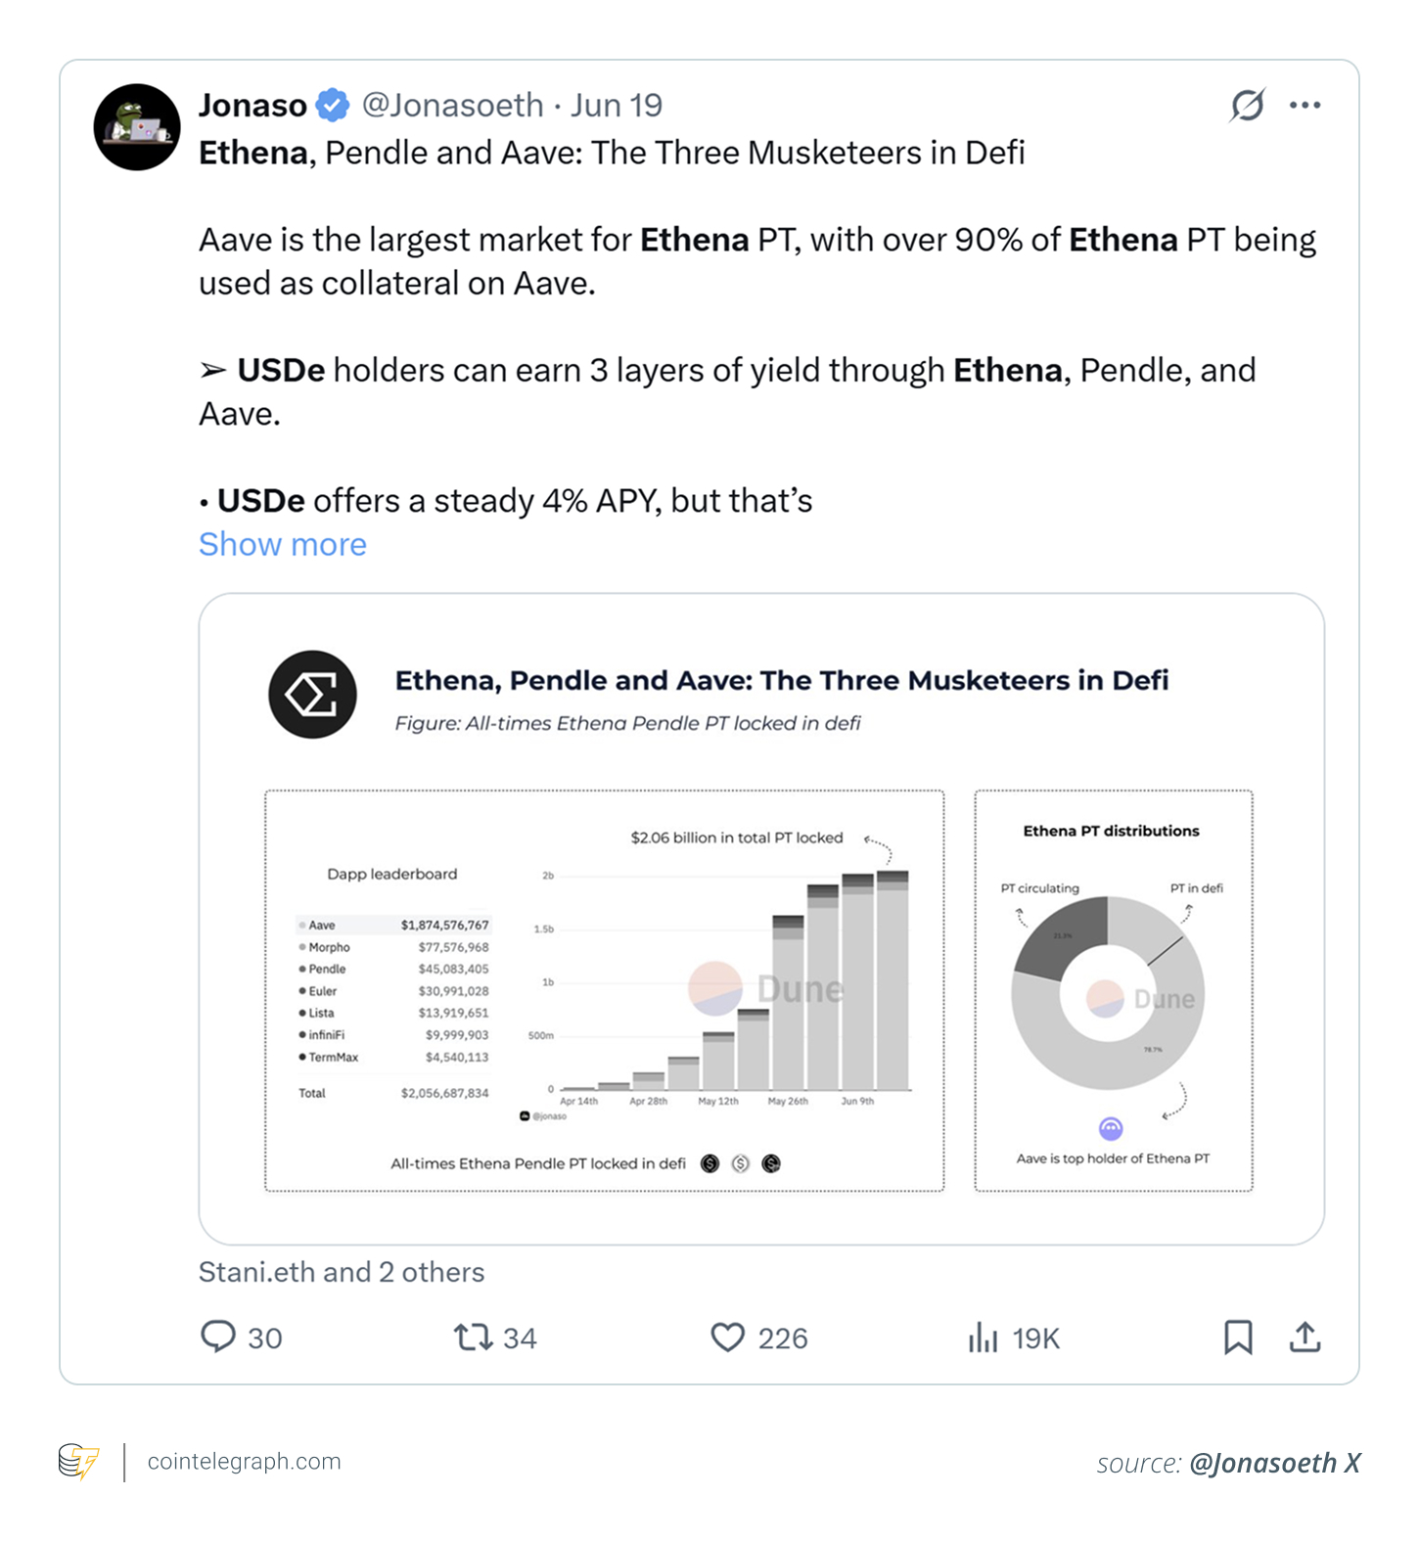Click 'Stani.eth and 2 others' text
Image resolution: width=1419 pixels, height=1541 pixels.
pyautogui.click(x=342, y=1272)
